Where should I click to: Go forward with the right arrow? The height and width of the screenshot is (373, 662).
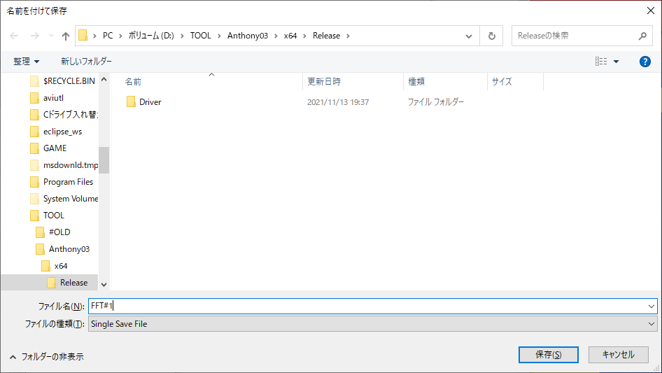click(x=34, y=36)
